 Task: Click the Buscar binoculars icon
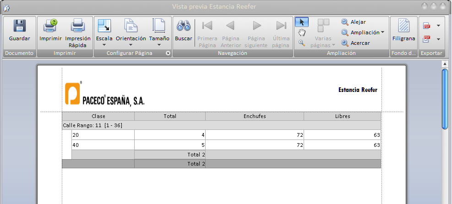coord(184,26)
